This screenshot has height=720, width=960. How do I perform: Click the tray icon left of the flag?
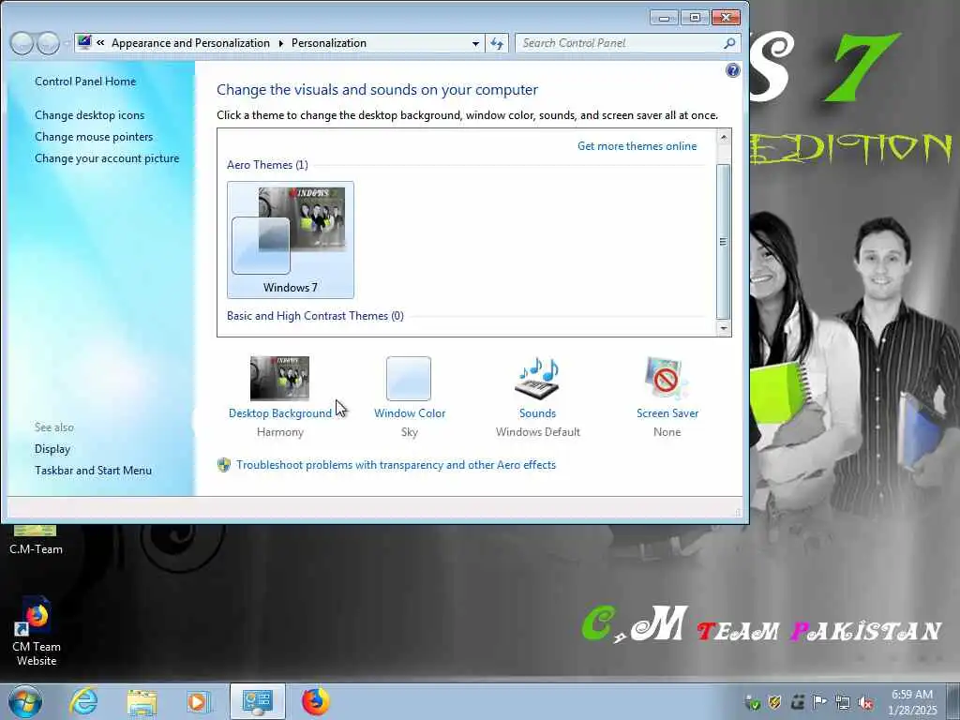pyautogui.click(x=797, y=702)
